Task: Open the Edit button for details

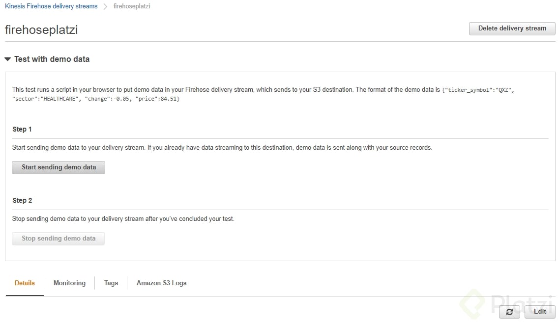Action: click(x=540, y=312)
